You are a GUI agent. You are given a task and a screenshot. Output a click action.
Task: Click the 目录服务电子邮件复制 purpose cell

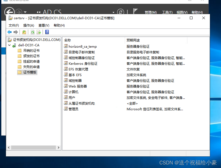143,52
